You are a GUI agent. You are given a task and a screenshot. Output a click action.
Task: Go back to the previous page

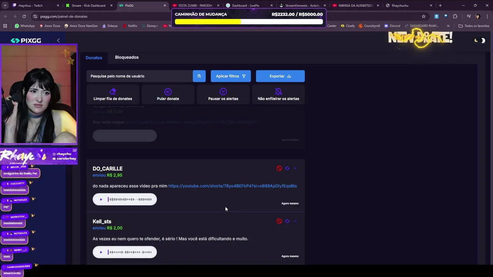coord(6,16)
